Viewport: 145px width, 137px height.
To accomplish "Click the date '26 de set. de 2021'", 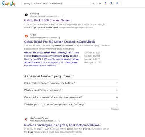I will coord(92,53).
